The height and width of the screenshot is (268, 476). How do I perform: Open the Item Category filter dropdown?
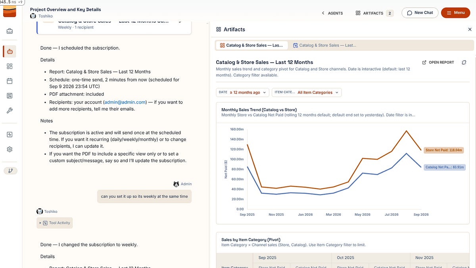click(x=307, y=93)
